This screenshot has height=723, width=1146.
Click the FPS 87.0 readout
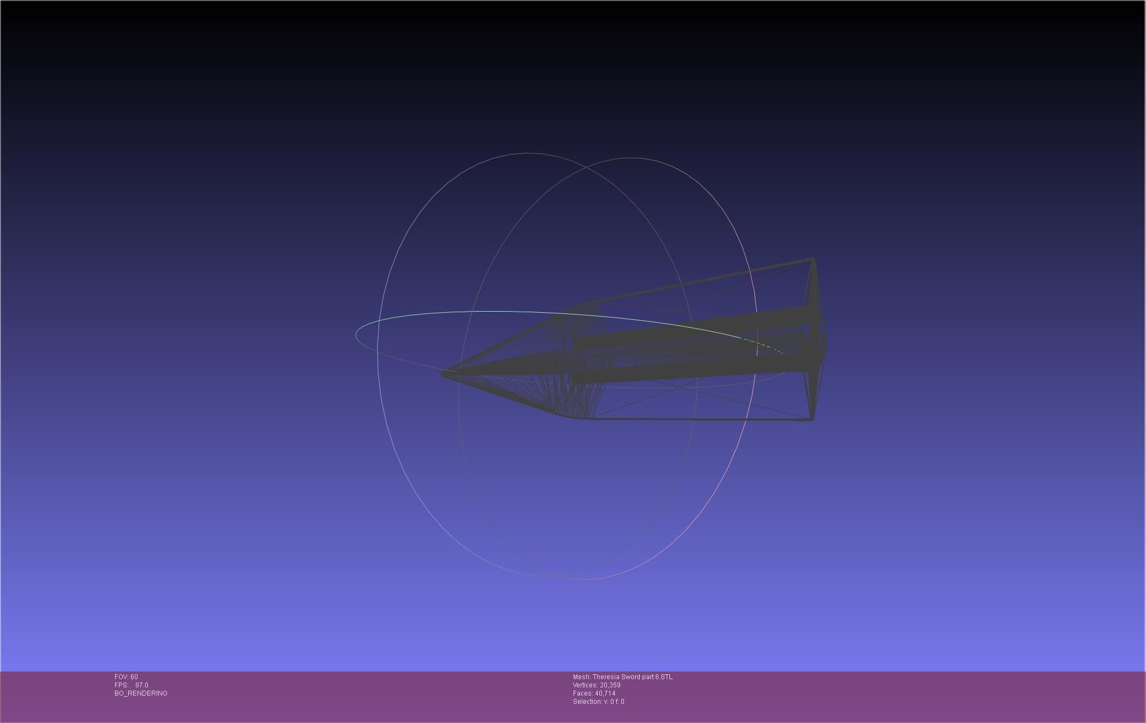pos(131,685)
